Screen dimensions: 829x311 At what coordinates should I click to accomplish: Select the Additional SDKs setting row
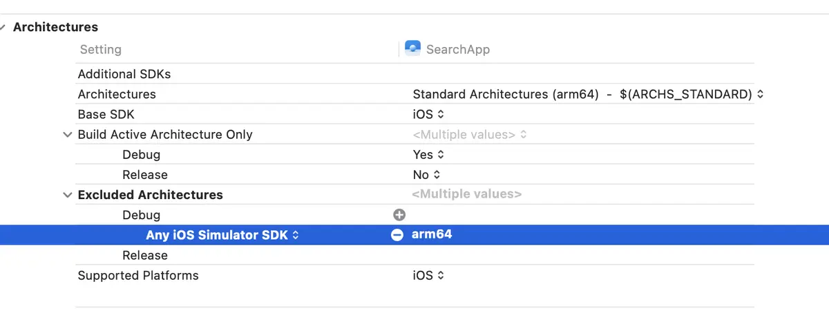[x=414, y=74]
